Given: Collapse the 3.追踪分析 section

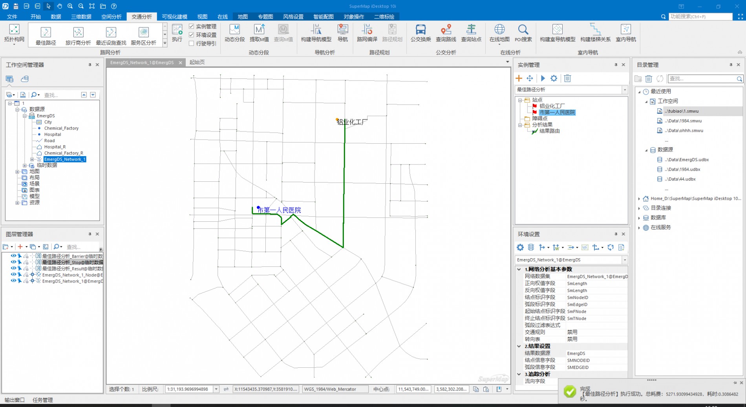Looking at the screenshot, I should (519, 374).
